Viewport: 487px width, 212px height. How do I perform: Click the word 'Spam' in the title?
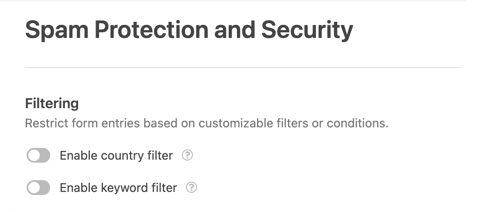click(57, 31)
